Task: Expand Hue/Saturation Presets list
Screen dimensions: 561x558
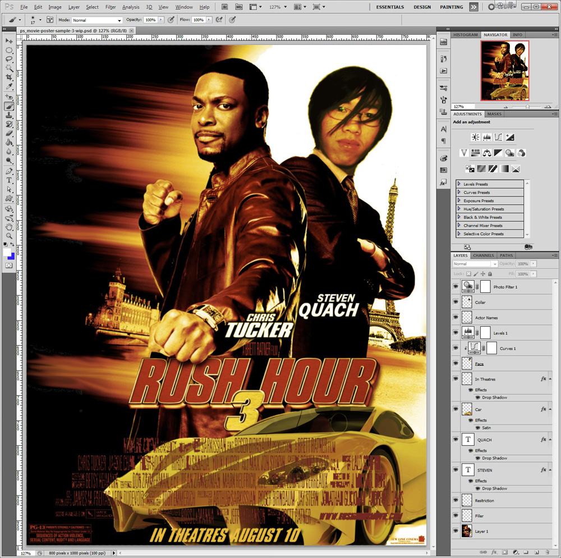Action: click(x=459, y=209)
